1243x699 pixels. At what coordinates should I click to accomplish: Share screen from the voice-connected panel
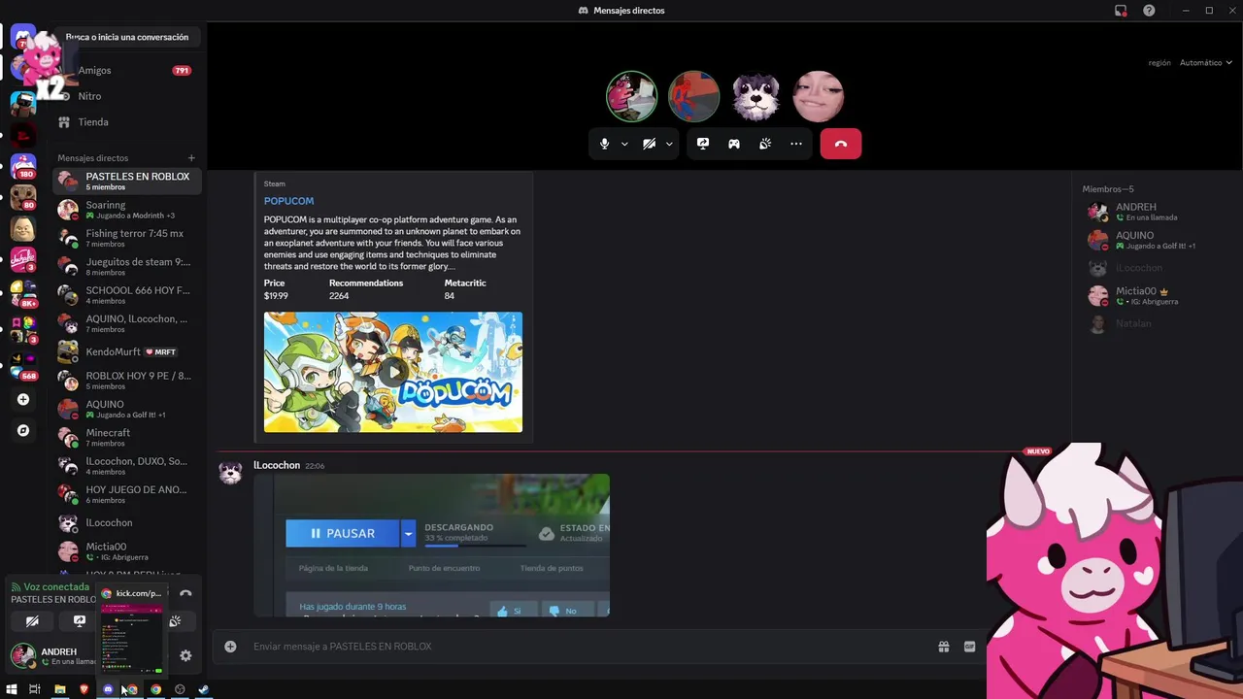80,621
